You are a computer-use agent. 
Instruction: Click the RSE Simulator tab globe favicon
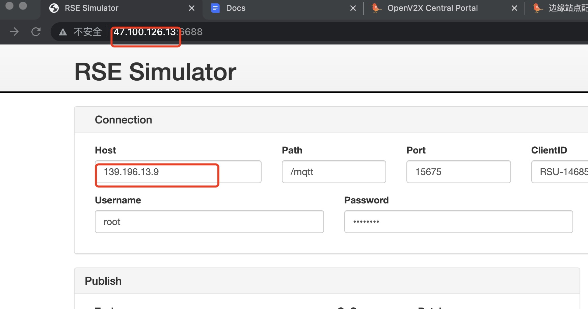54,8
